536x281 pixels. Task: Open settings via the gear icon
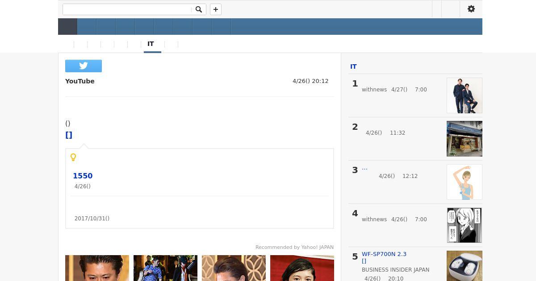471,9
